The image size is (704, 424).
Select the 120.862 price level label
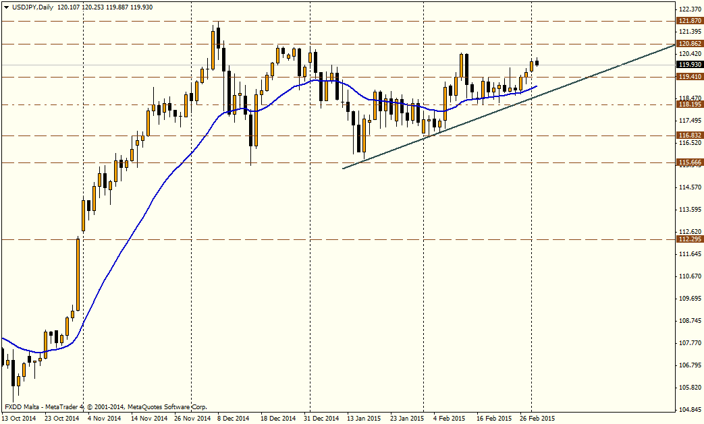coord(689,44)
